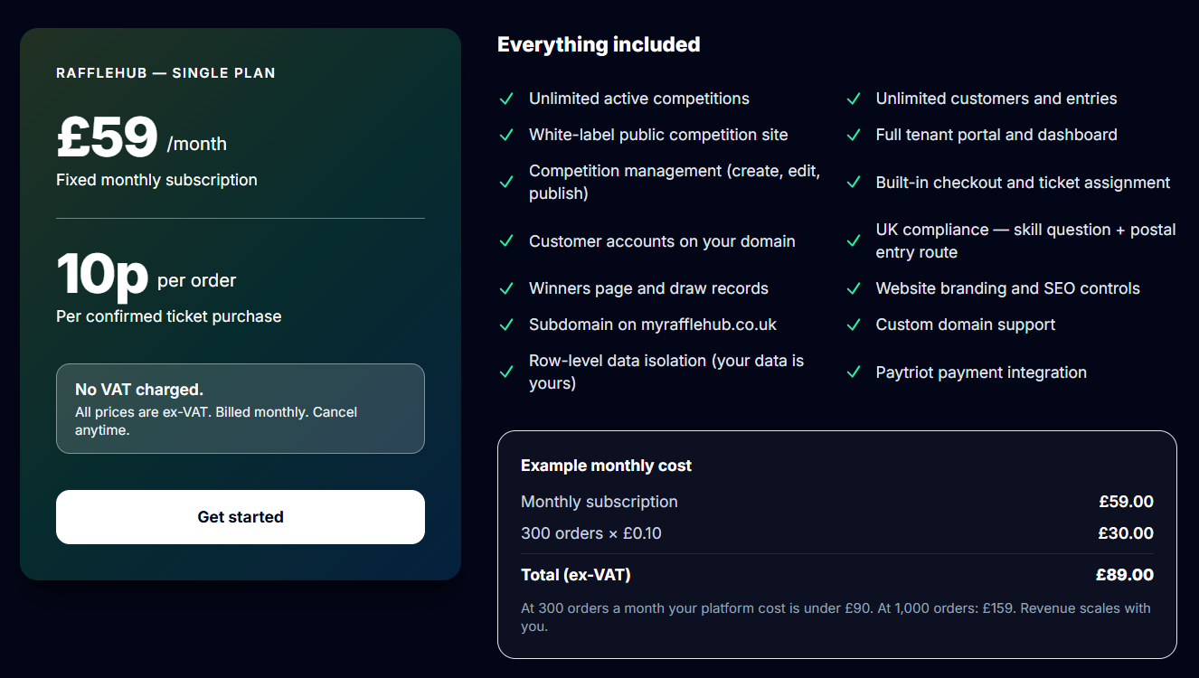Click the checkmark next to Unlimited customers and entries
Viewport: 1199px width, 678px height.
(854, 99)
